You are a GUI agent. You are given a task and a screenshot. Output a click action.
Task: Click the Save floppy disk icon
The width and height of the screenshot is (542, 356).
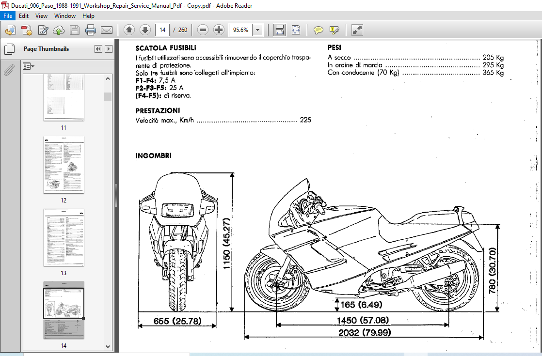74,30
